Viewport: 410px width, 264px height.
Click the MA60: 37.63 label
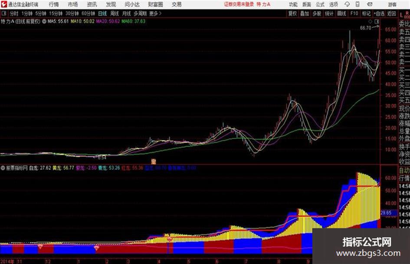pos(133,21)
